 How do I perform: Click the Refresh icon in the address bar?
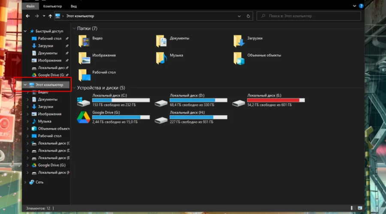click(x=248, y=16)
